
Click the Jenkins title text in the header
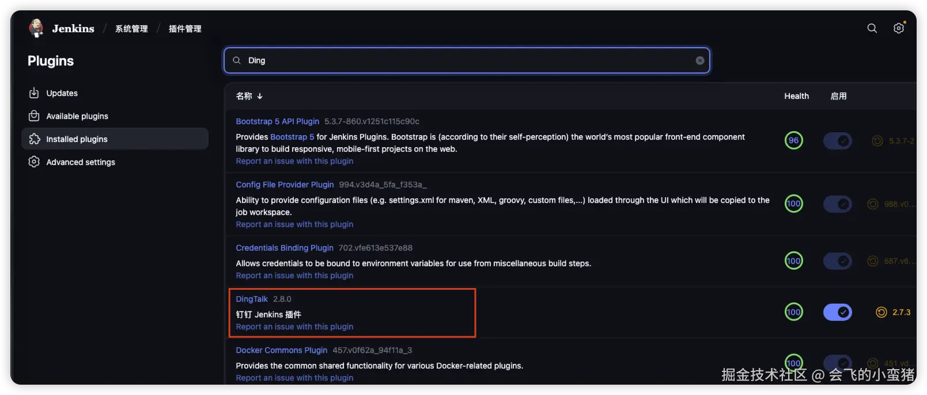click(x=73, y=29)
